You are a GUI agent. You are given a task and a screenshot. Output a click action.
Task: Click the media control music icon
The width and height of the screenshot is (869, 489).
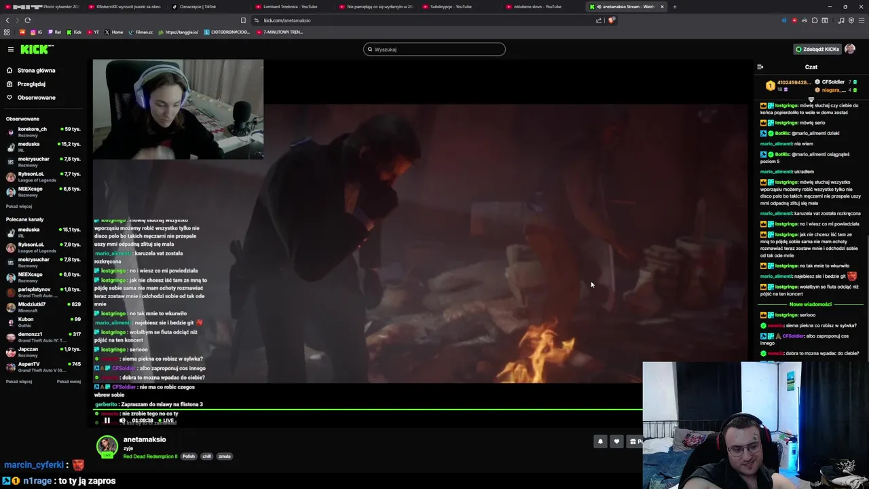pos(841,20)
